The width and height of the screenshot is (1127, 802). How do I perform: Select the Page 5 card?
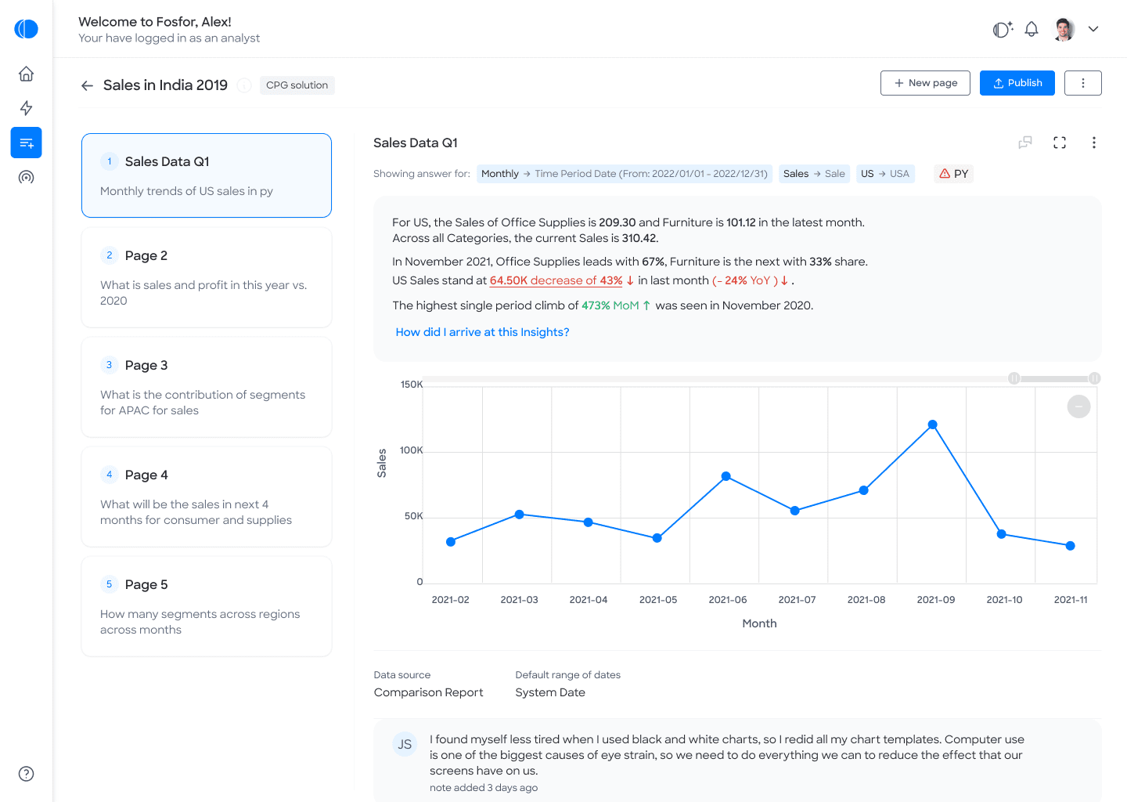click(x=207, y=606)
